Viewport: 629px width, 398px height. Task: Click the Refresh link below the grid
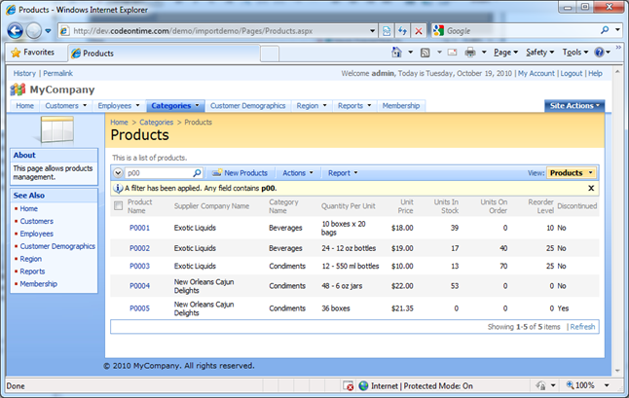point(582,327)
